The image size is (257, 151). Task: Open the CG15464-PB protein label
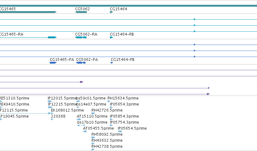coord(123,60)
